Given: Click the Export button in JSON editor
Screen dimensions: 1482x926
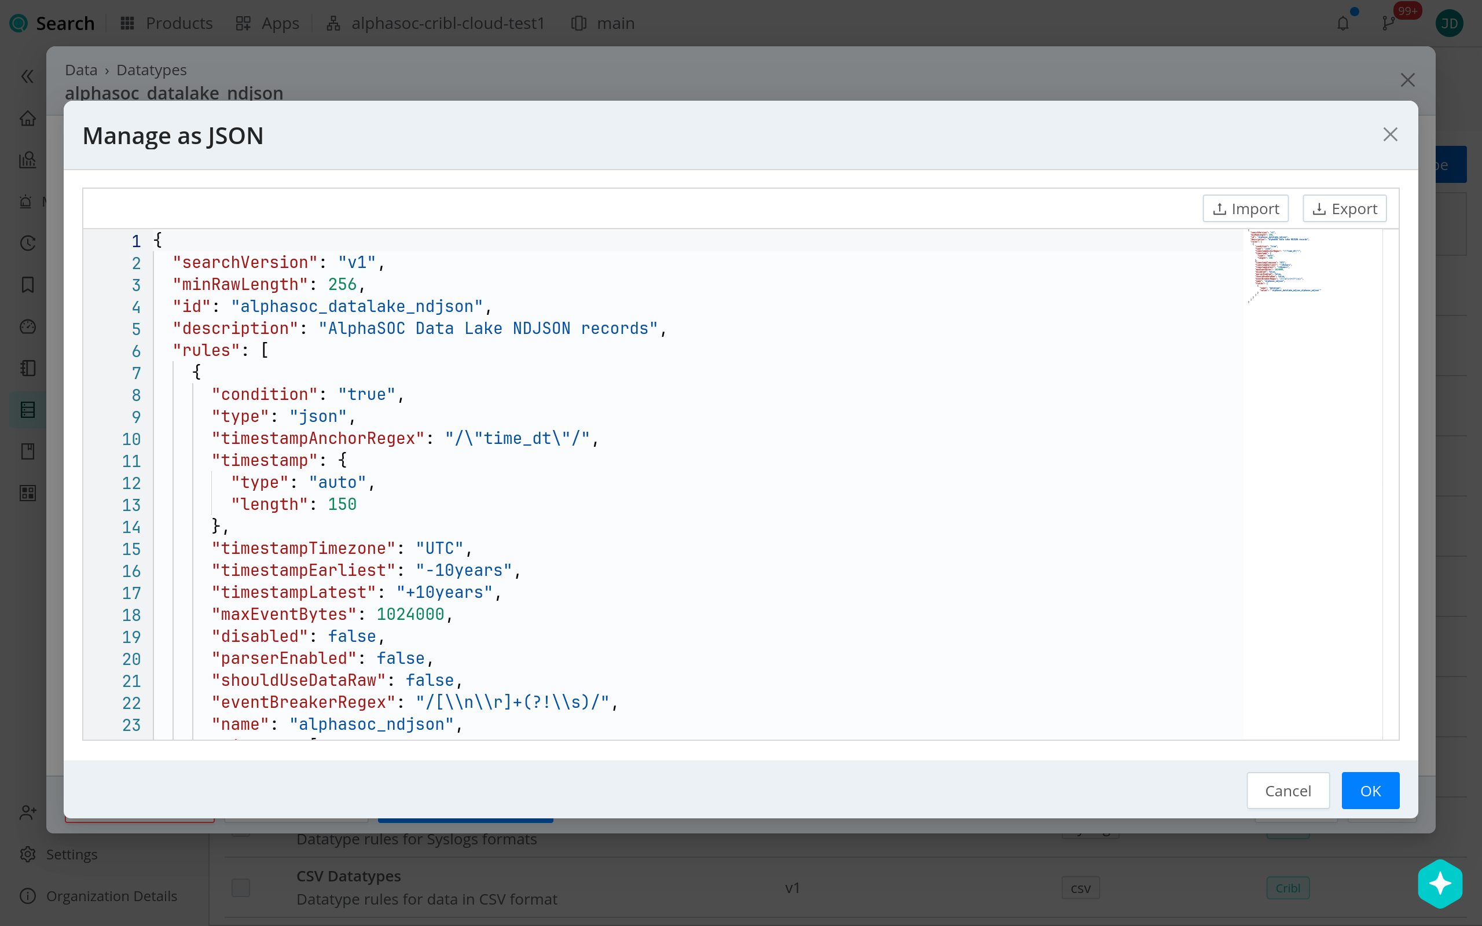Looking at the screenshot, I should click(1344, 209).
